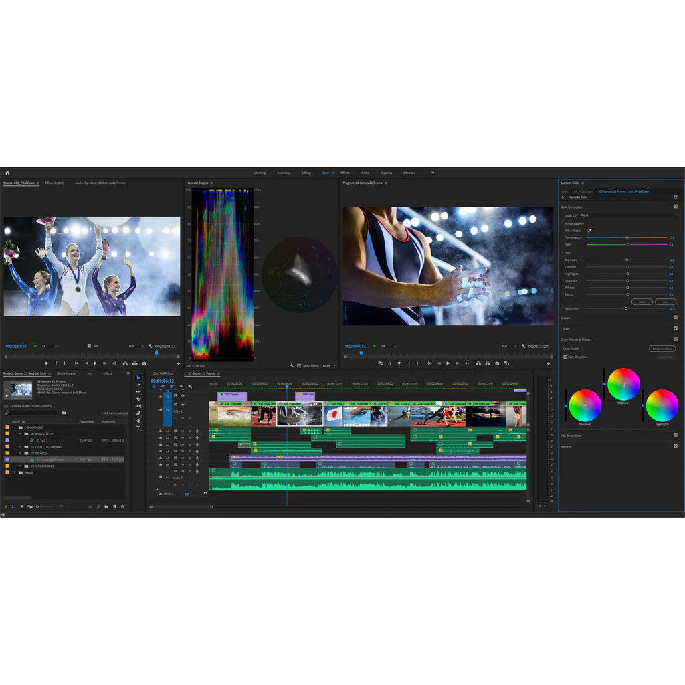The width and height of the screenshot is (685, 685).
Task: Click New Bin icon in Project panel
Action: pos(106,507)
